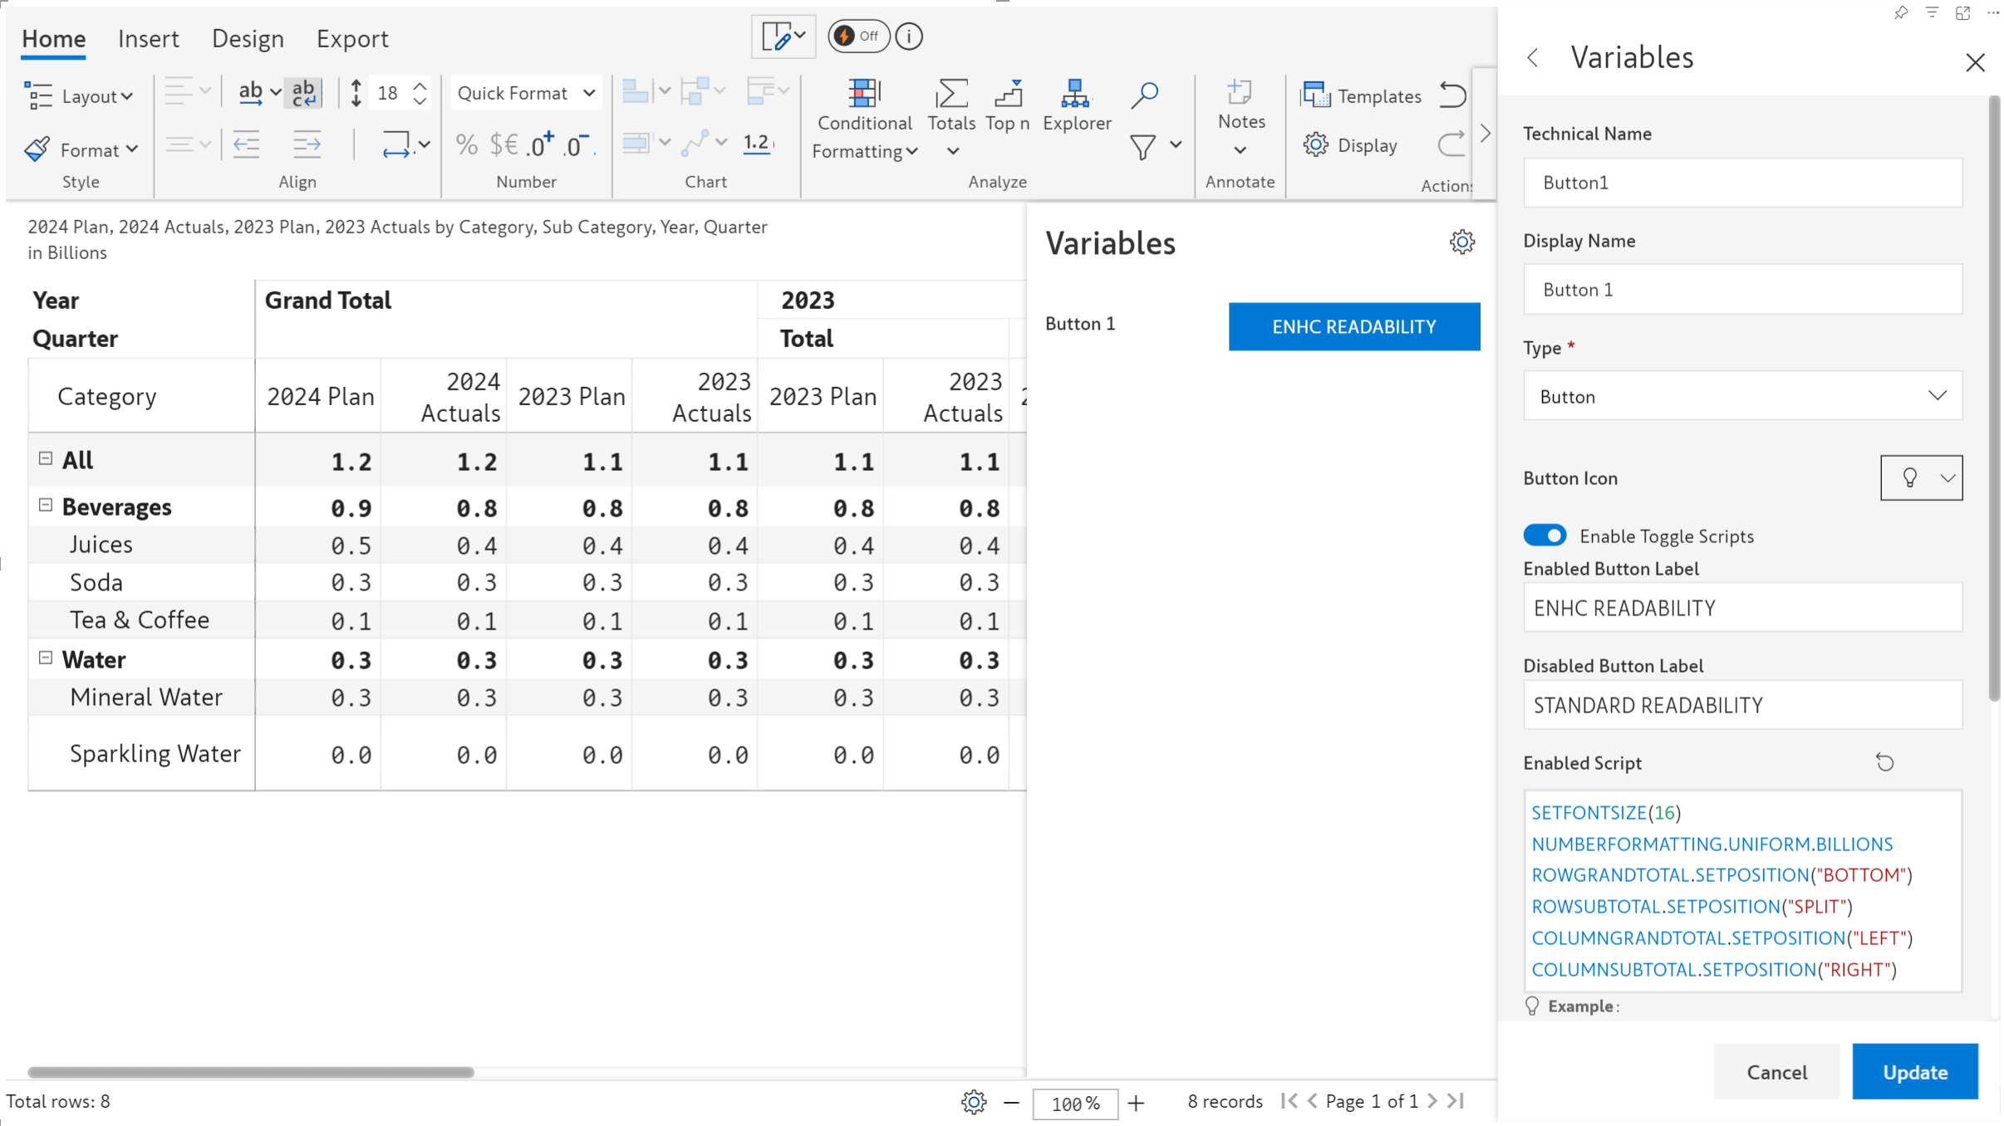Expand the Beverages category row
The width and height of the screenshot is (2004, 1126).
click(x=46, y=505)
